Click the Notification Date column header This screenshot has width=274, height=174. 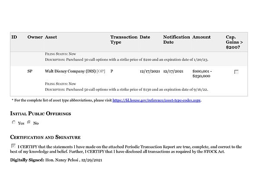point(176,40)
